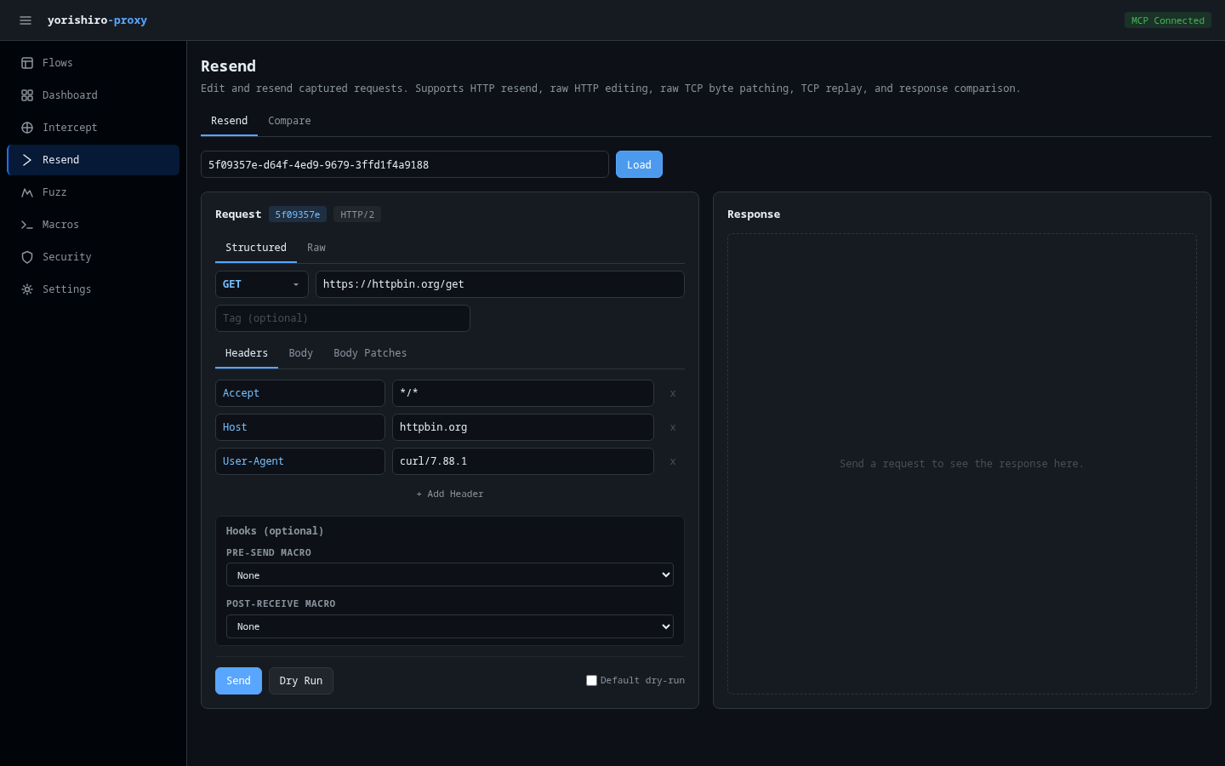Open Macros terminal icon
Screen dimensions: 1225x766
point(27,225)
